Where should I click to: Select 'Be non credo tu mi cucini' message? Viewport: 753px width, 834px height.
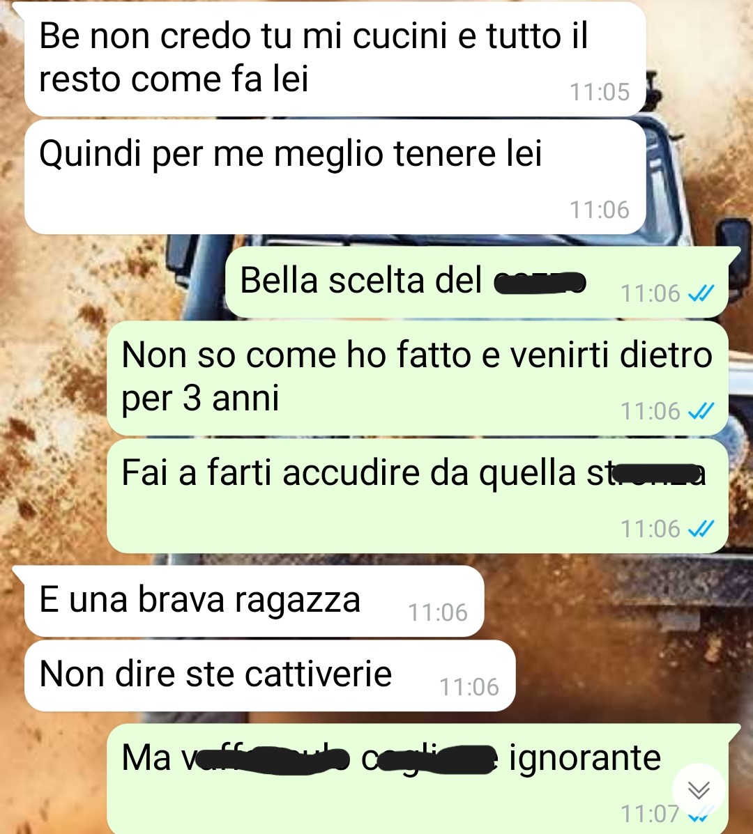tap(335, 59)
